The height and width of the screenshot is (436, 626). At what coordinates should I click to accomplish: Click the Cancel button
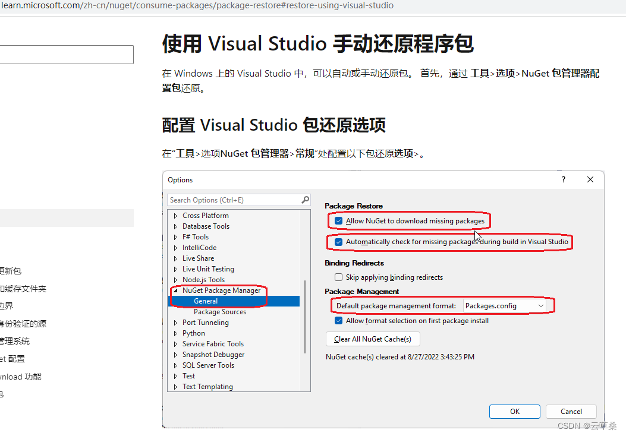571,411
